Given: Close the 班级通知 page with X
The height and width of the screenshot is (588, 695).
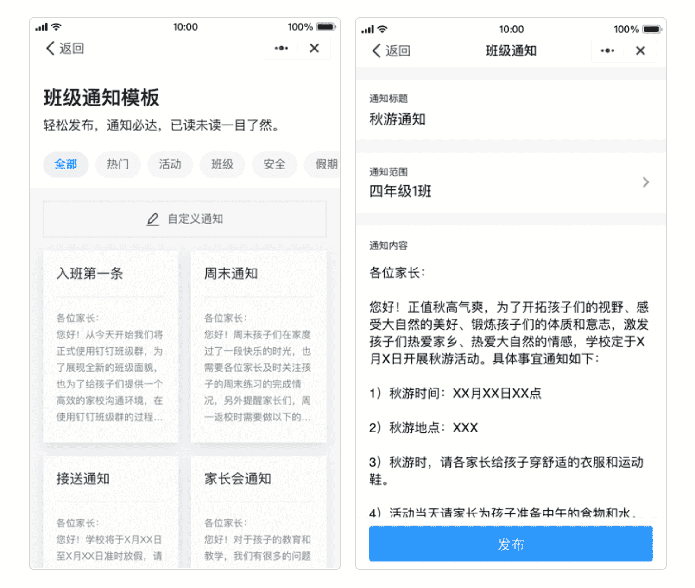Looking at the screenshot, I should click(640, 50).
